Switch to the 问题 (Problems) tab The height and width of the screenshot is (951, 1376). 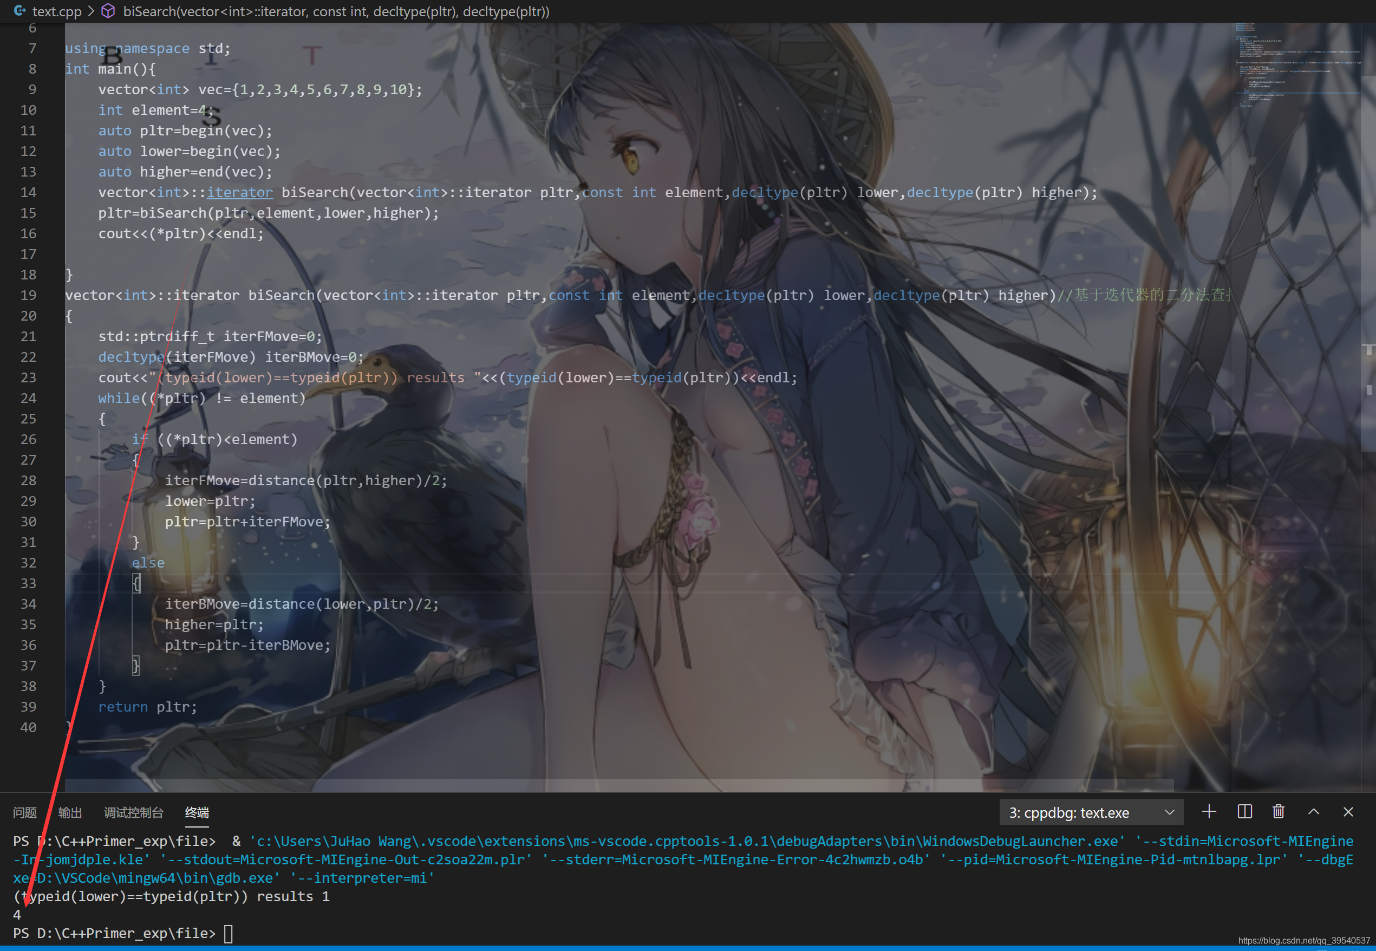tap(24, 813)
